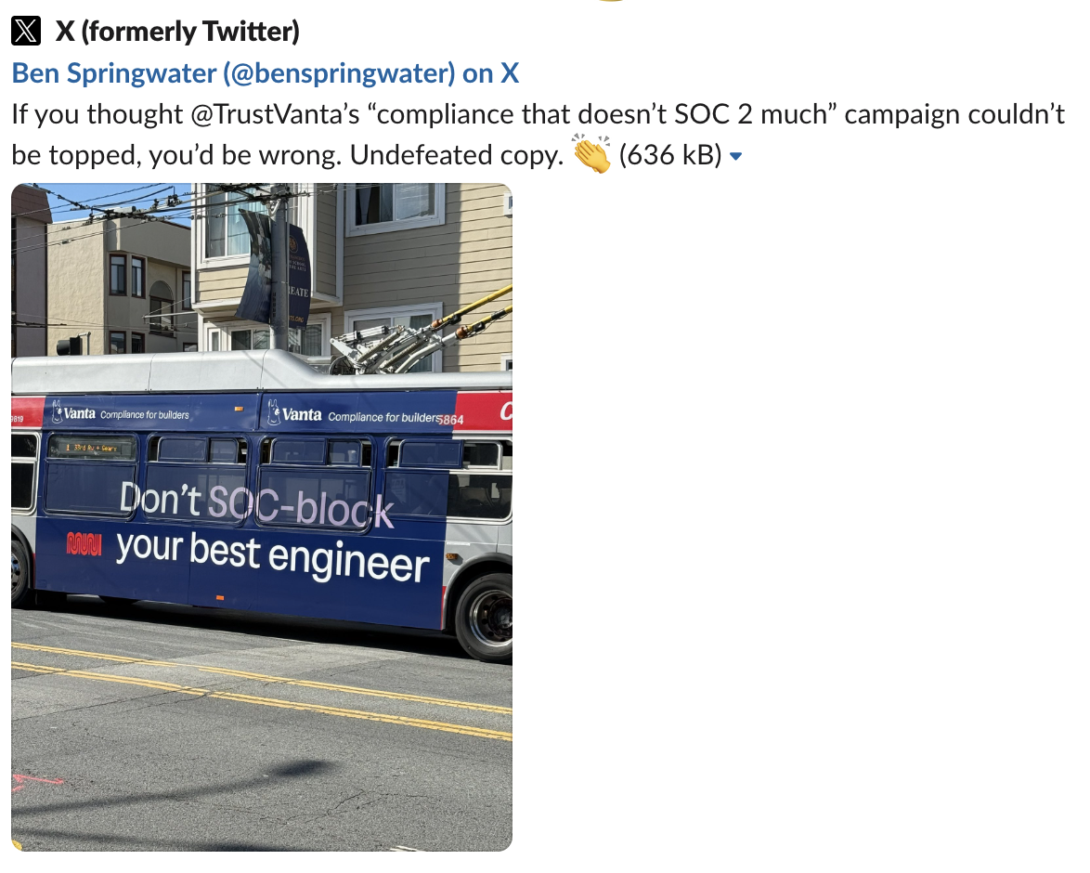Open the bus photo thumbnail
This screenshot has width=1090, height=873.
(262, 517)
